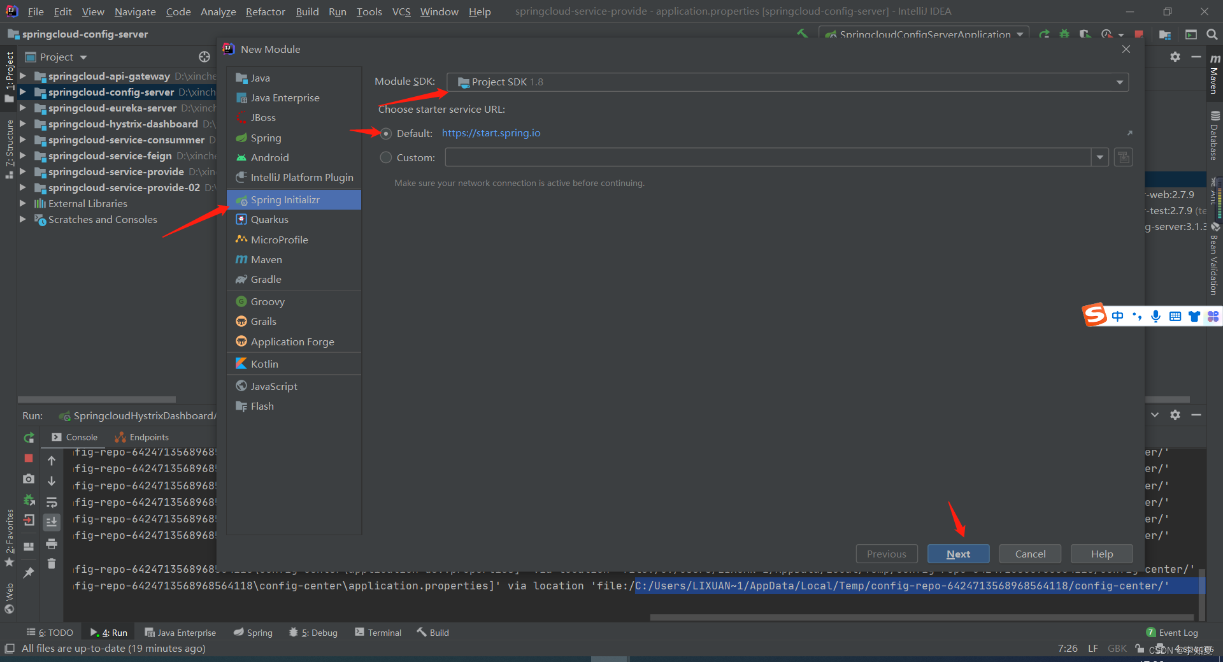Image resolution: width=1223 pixels, height=662 pixels.
Task: Open the https://start.spring.io link
Action: point(491,133)
